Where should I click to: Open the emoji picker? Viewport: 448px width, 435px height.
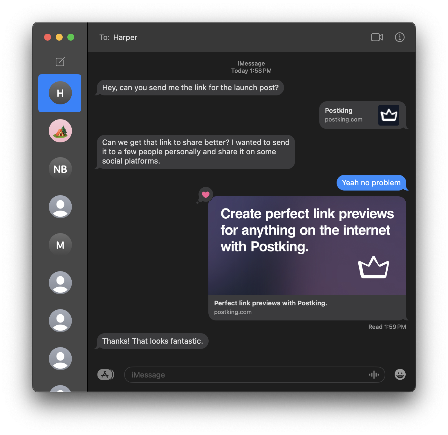[400, 374]
